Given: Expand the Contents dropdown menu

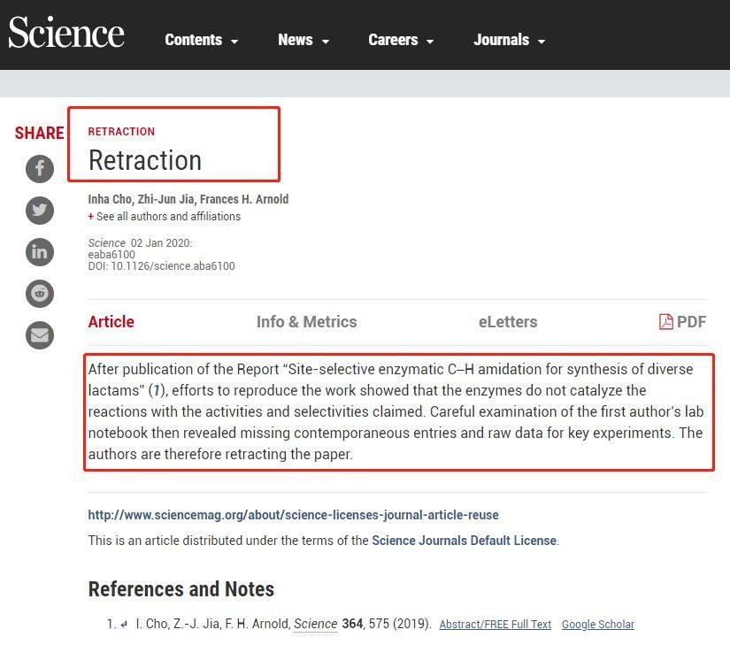Looking at the screenshot, I should [202, 40].
